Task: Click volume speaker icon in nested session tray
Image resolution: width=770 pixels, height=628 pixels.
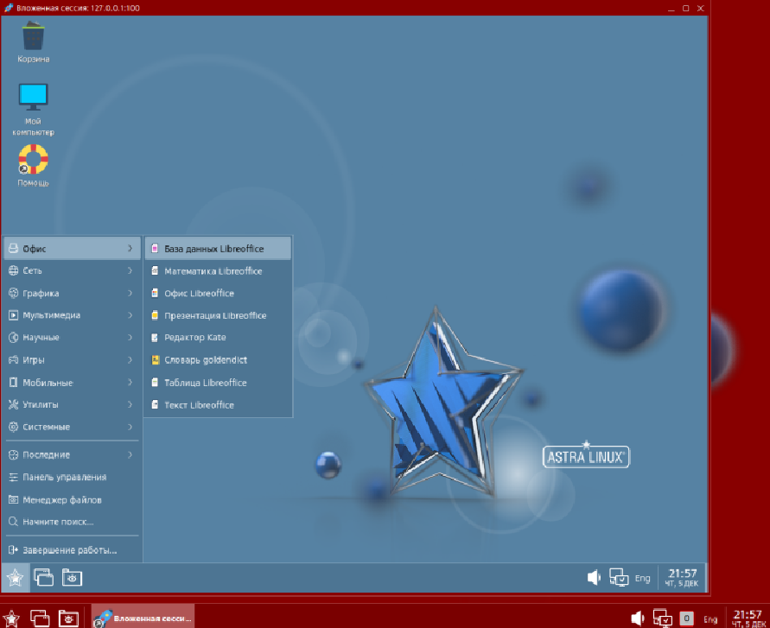Action: pos(594,577)
